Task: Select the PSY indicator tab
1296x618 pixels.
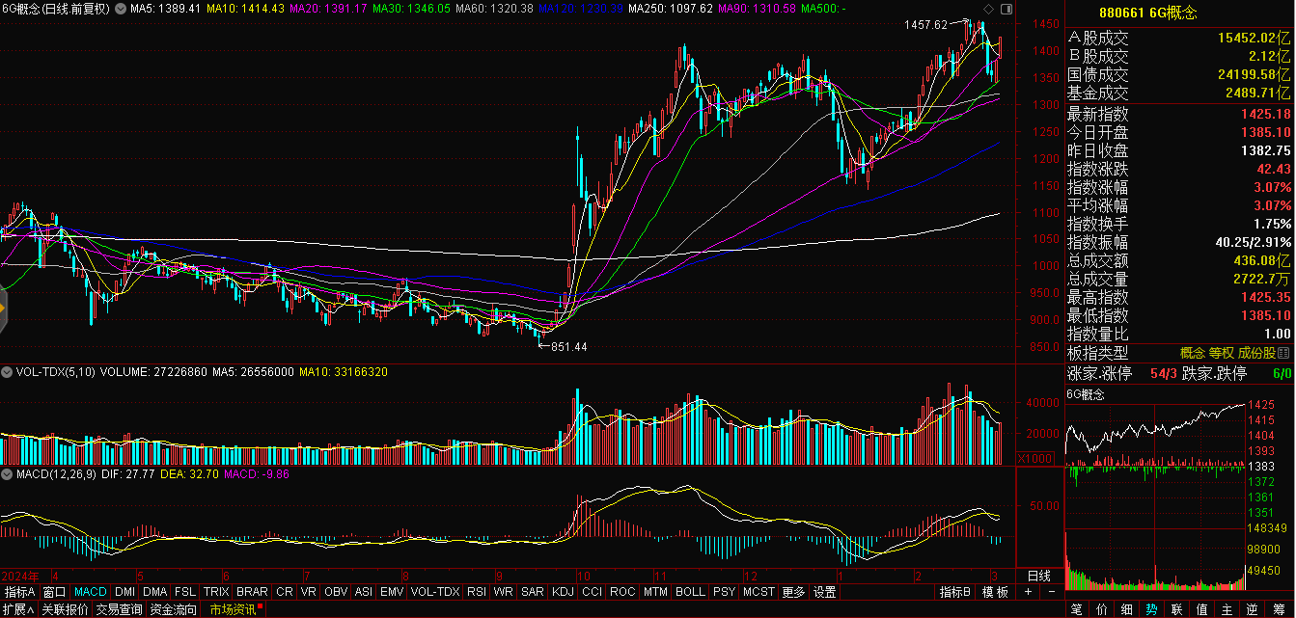Action: click(724, 592)
